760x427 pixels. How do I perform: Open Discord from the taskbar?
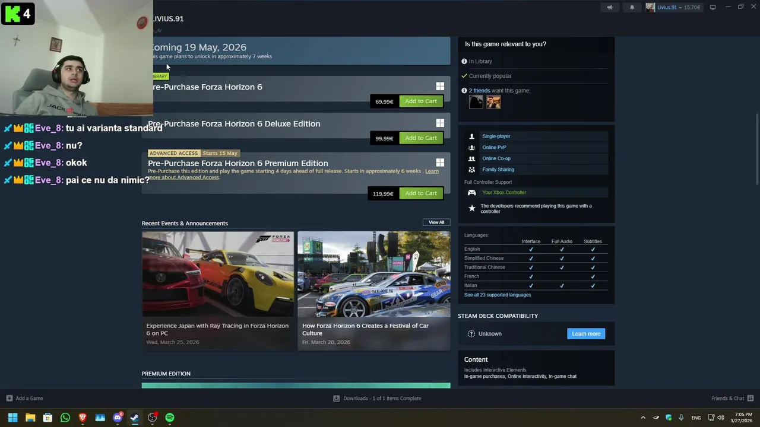coord(118,418)
